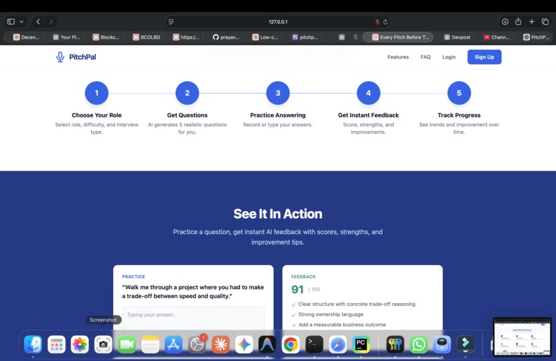Click the 'Typing your answer...' field
This screenshot has width=556, height=361.
coord(193,318)
